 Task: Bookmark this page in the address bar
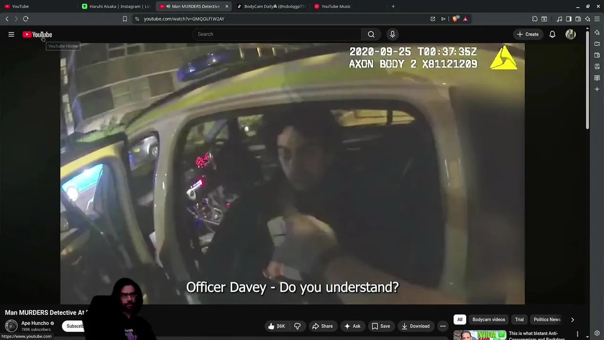pyautogui.click(x=125, y=19)
